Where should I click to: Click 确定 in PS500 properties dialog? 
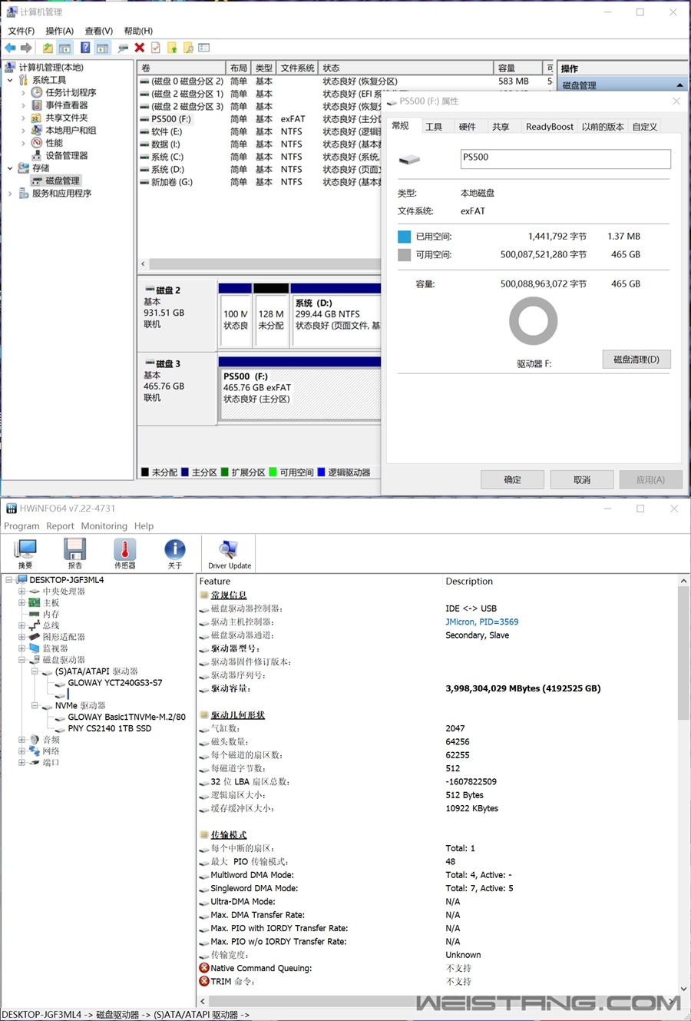point(512,480)
